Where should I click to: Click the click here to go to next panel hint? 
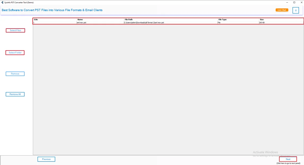click(288, 163)
